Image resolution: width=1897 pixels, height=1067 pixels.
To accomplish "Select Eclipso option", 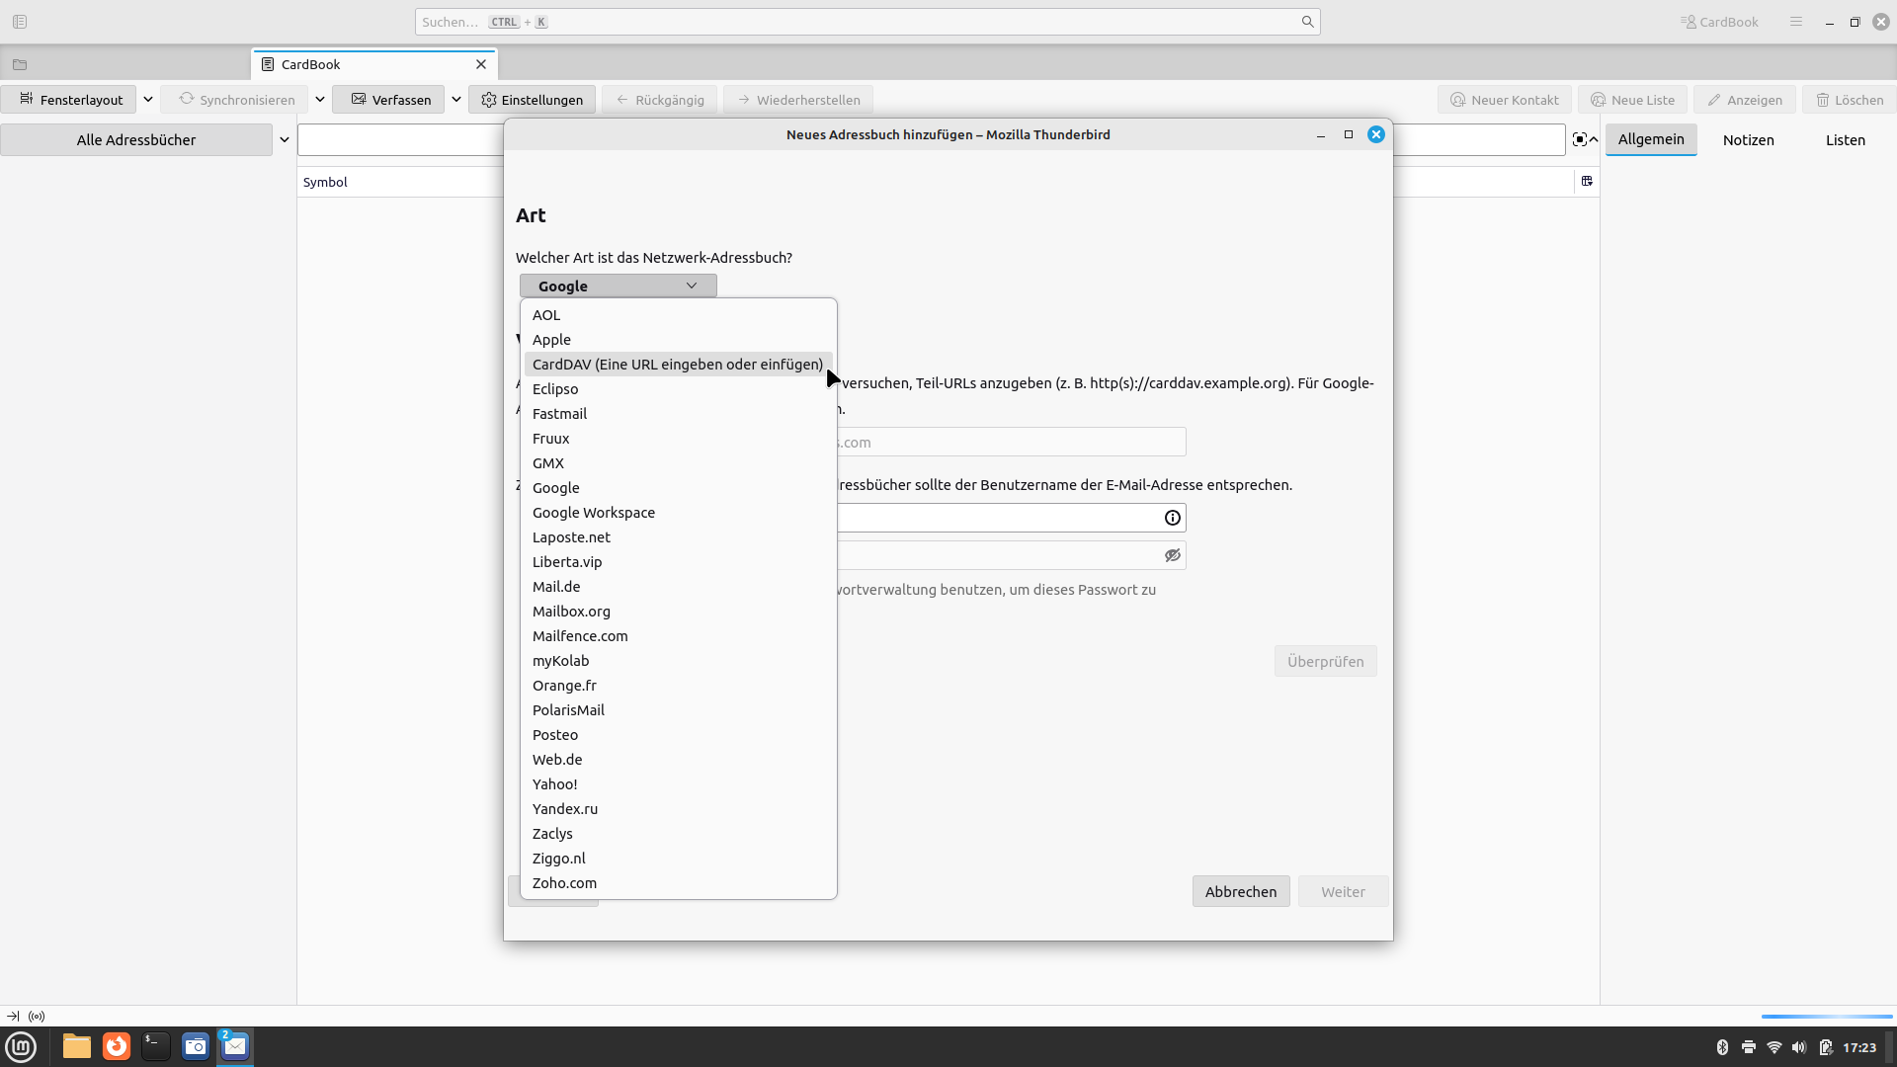I will 679,389.
